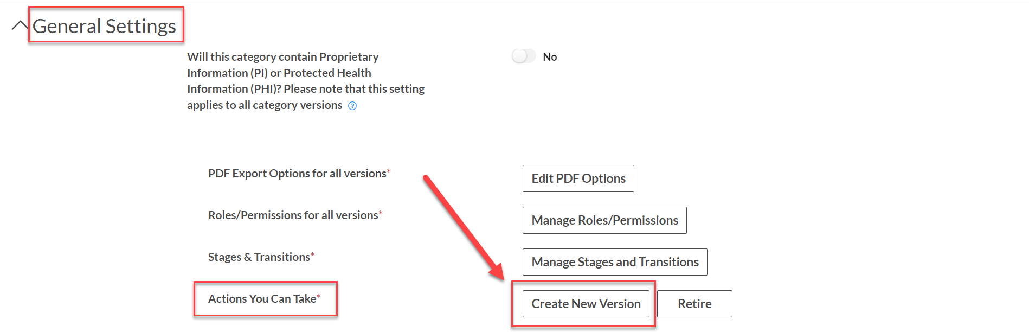
Task: Click 'PDF Export Options for all versions' label
Action: (297, 174)
